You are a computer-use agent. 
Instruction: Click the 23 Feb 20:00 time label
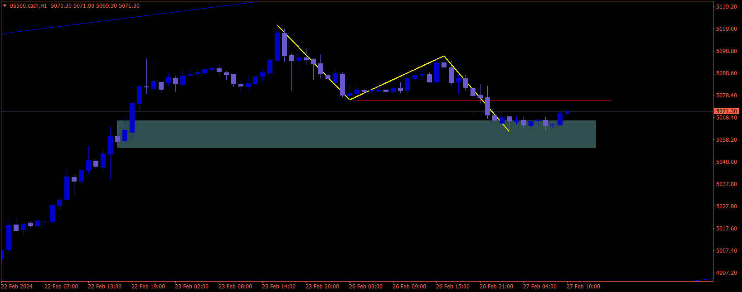pyautogui.click(x=322, y=287)
